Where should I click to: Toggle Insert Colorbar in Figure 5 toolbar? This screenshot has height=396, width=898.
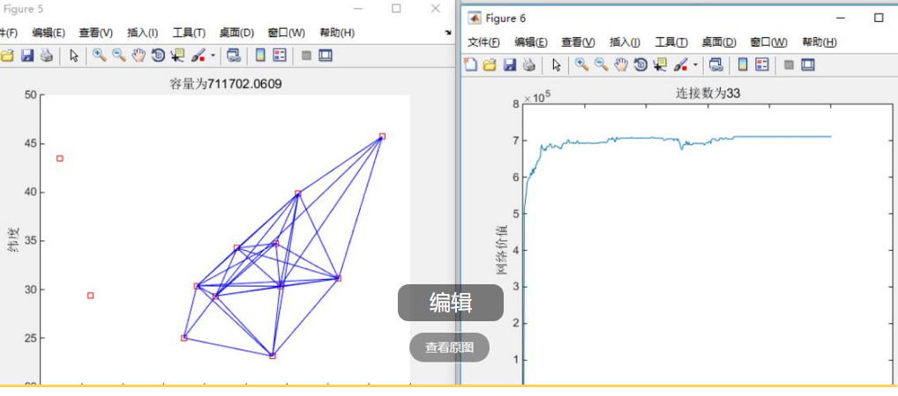coord(260,55)
